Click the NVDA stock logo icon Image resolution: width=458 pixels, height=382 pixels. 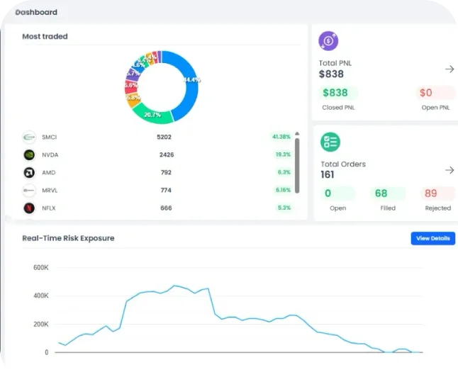[29, 155]
